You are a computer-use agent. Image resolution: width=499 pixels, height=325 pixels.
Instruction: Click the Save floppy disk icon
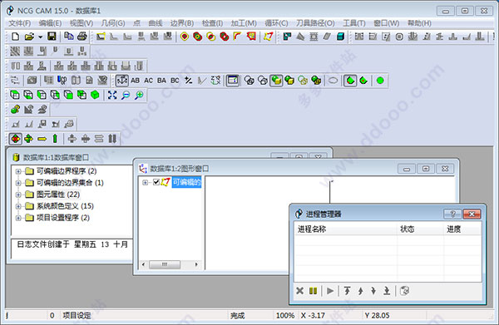coord(52,37)
